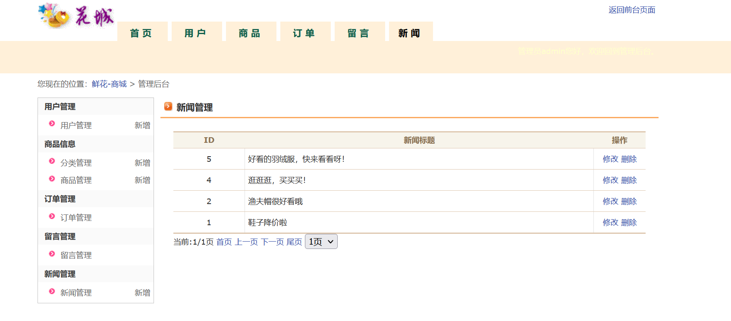The width and height of the screenshot is (731, 321).
Task: Open the 首页 navigation tab
Action: click(142, 32)
